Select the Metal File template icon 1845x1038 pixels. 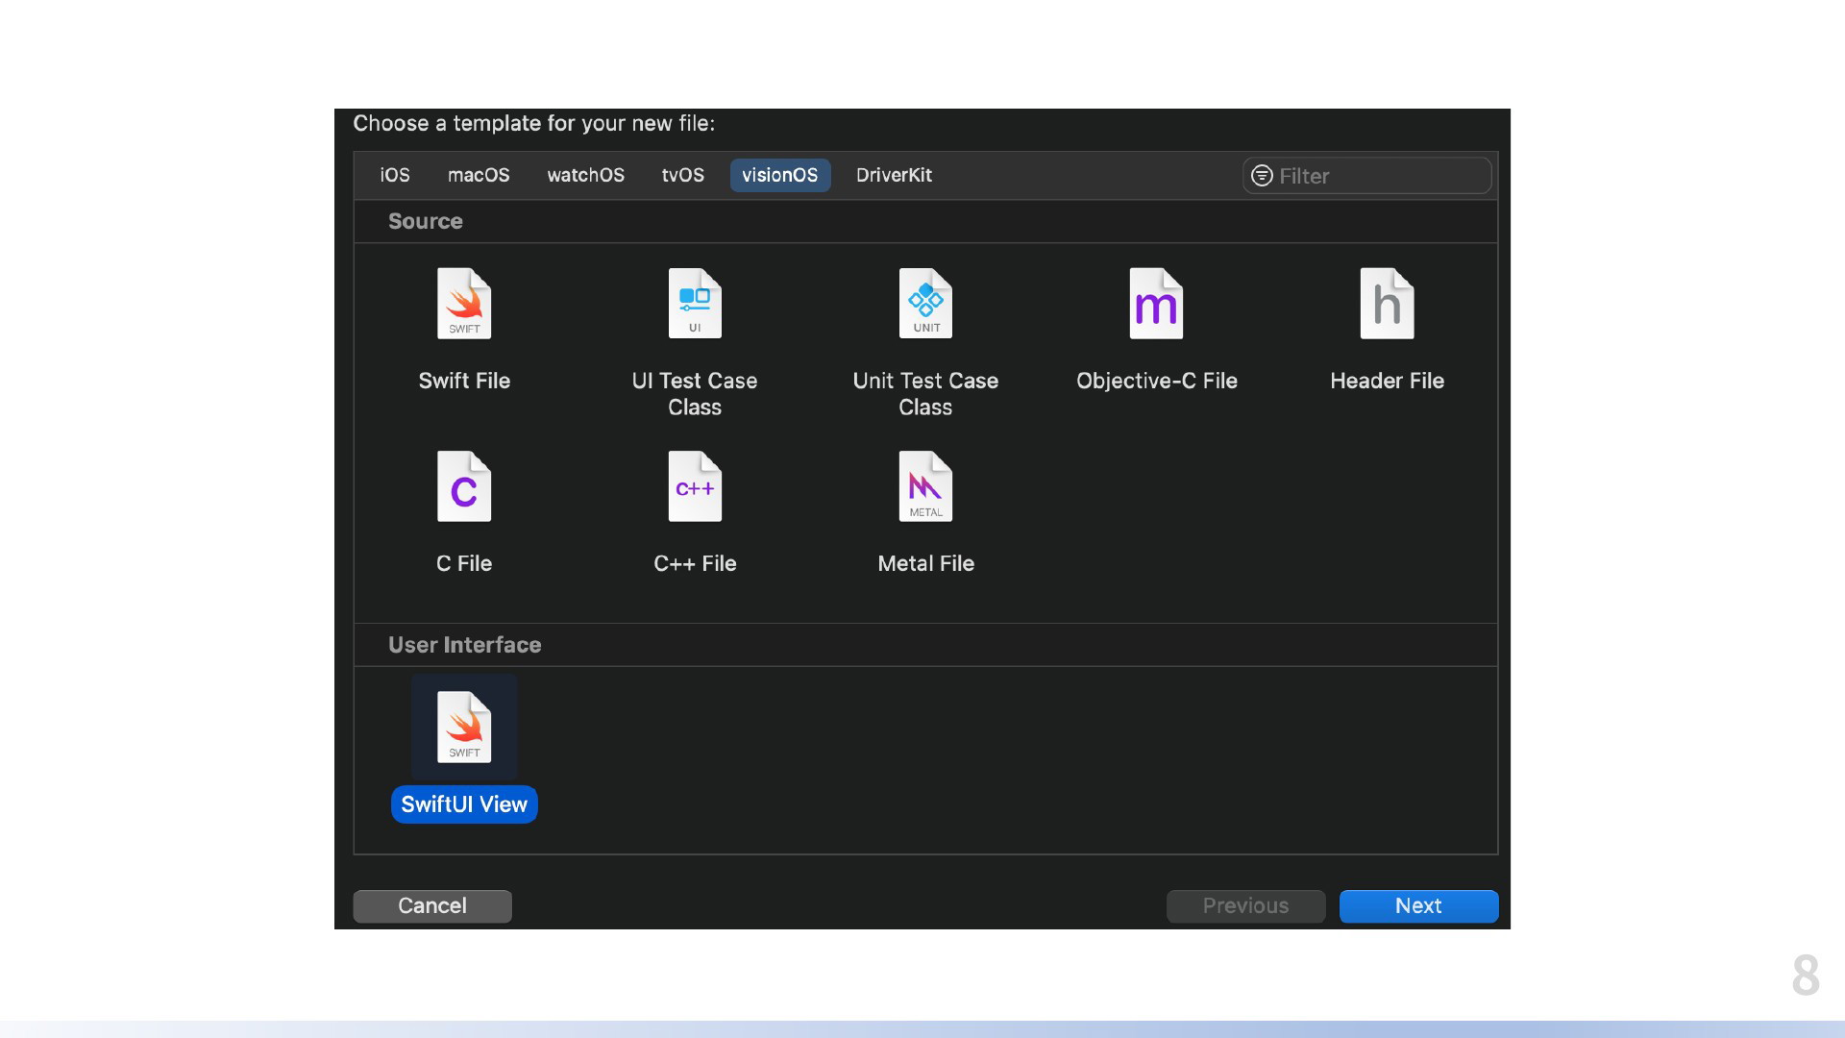925,486
